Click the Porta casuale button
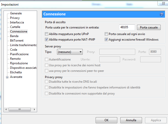This screenshot has width=168, height=124. (149, 27)
